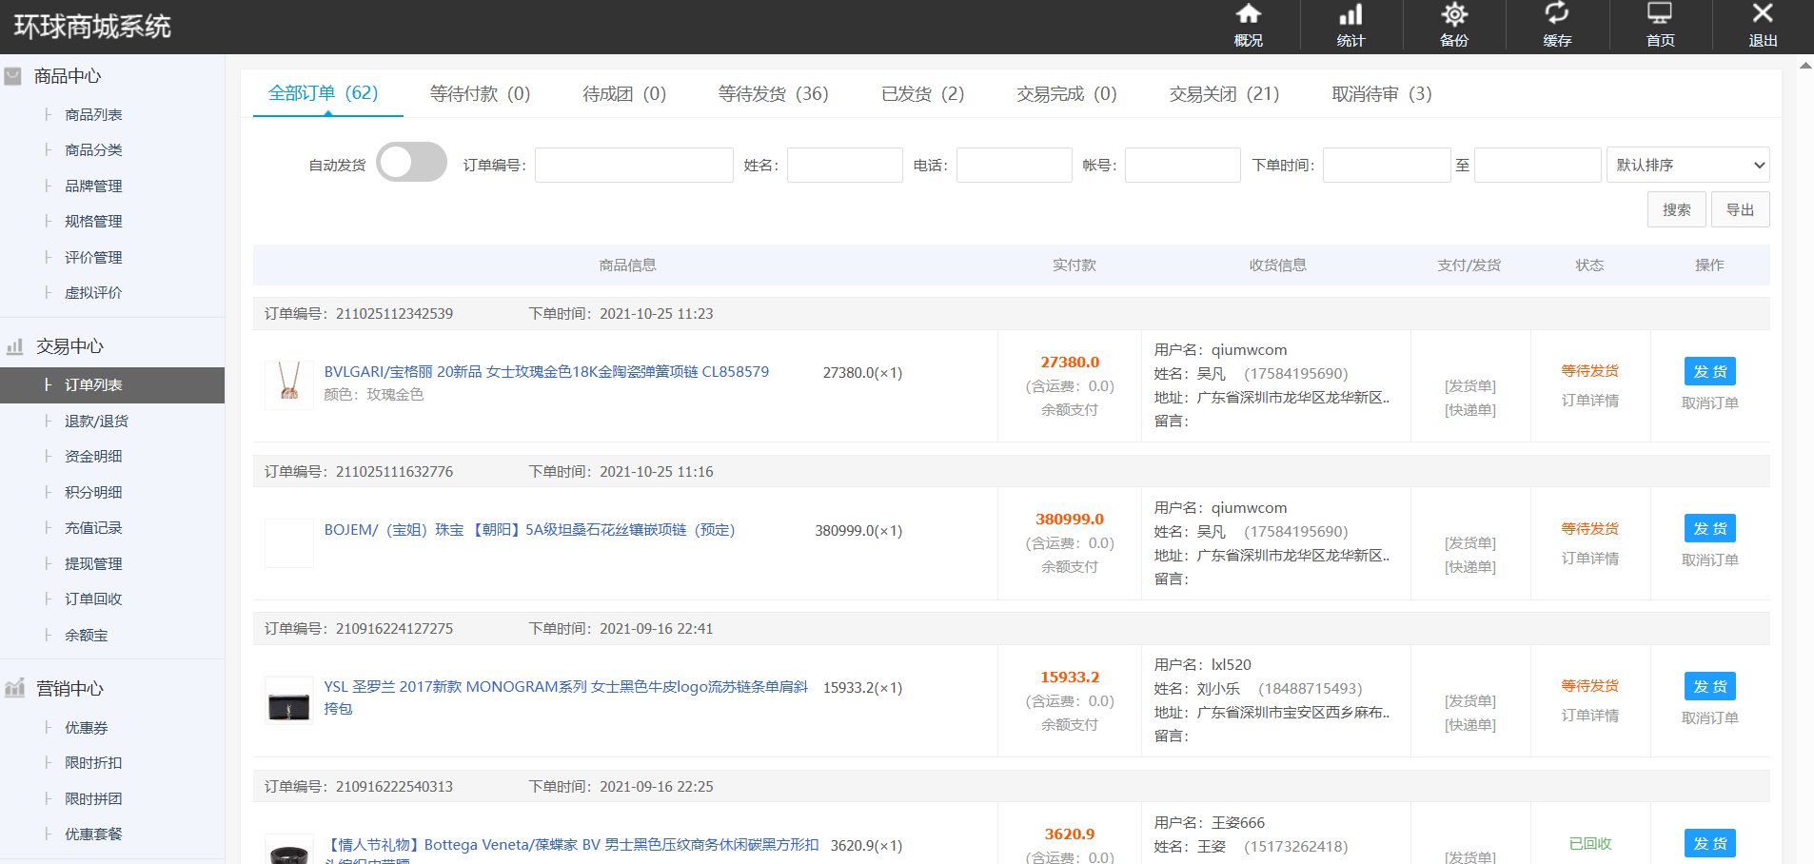Switch to the 已发货 (2) tab
This screenshot has height=864, width=1814.
922,93
